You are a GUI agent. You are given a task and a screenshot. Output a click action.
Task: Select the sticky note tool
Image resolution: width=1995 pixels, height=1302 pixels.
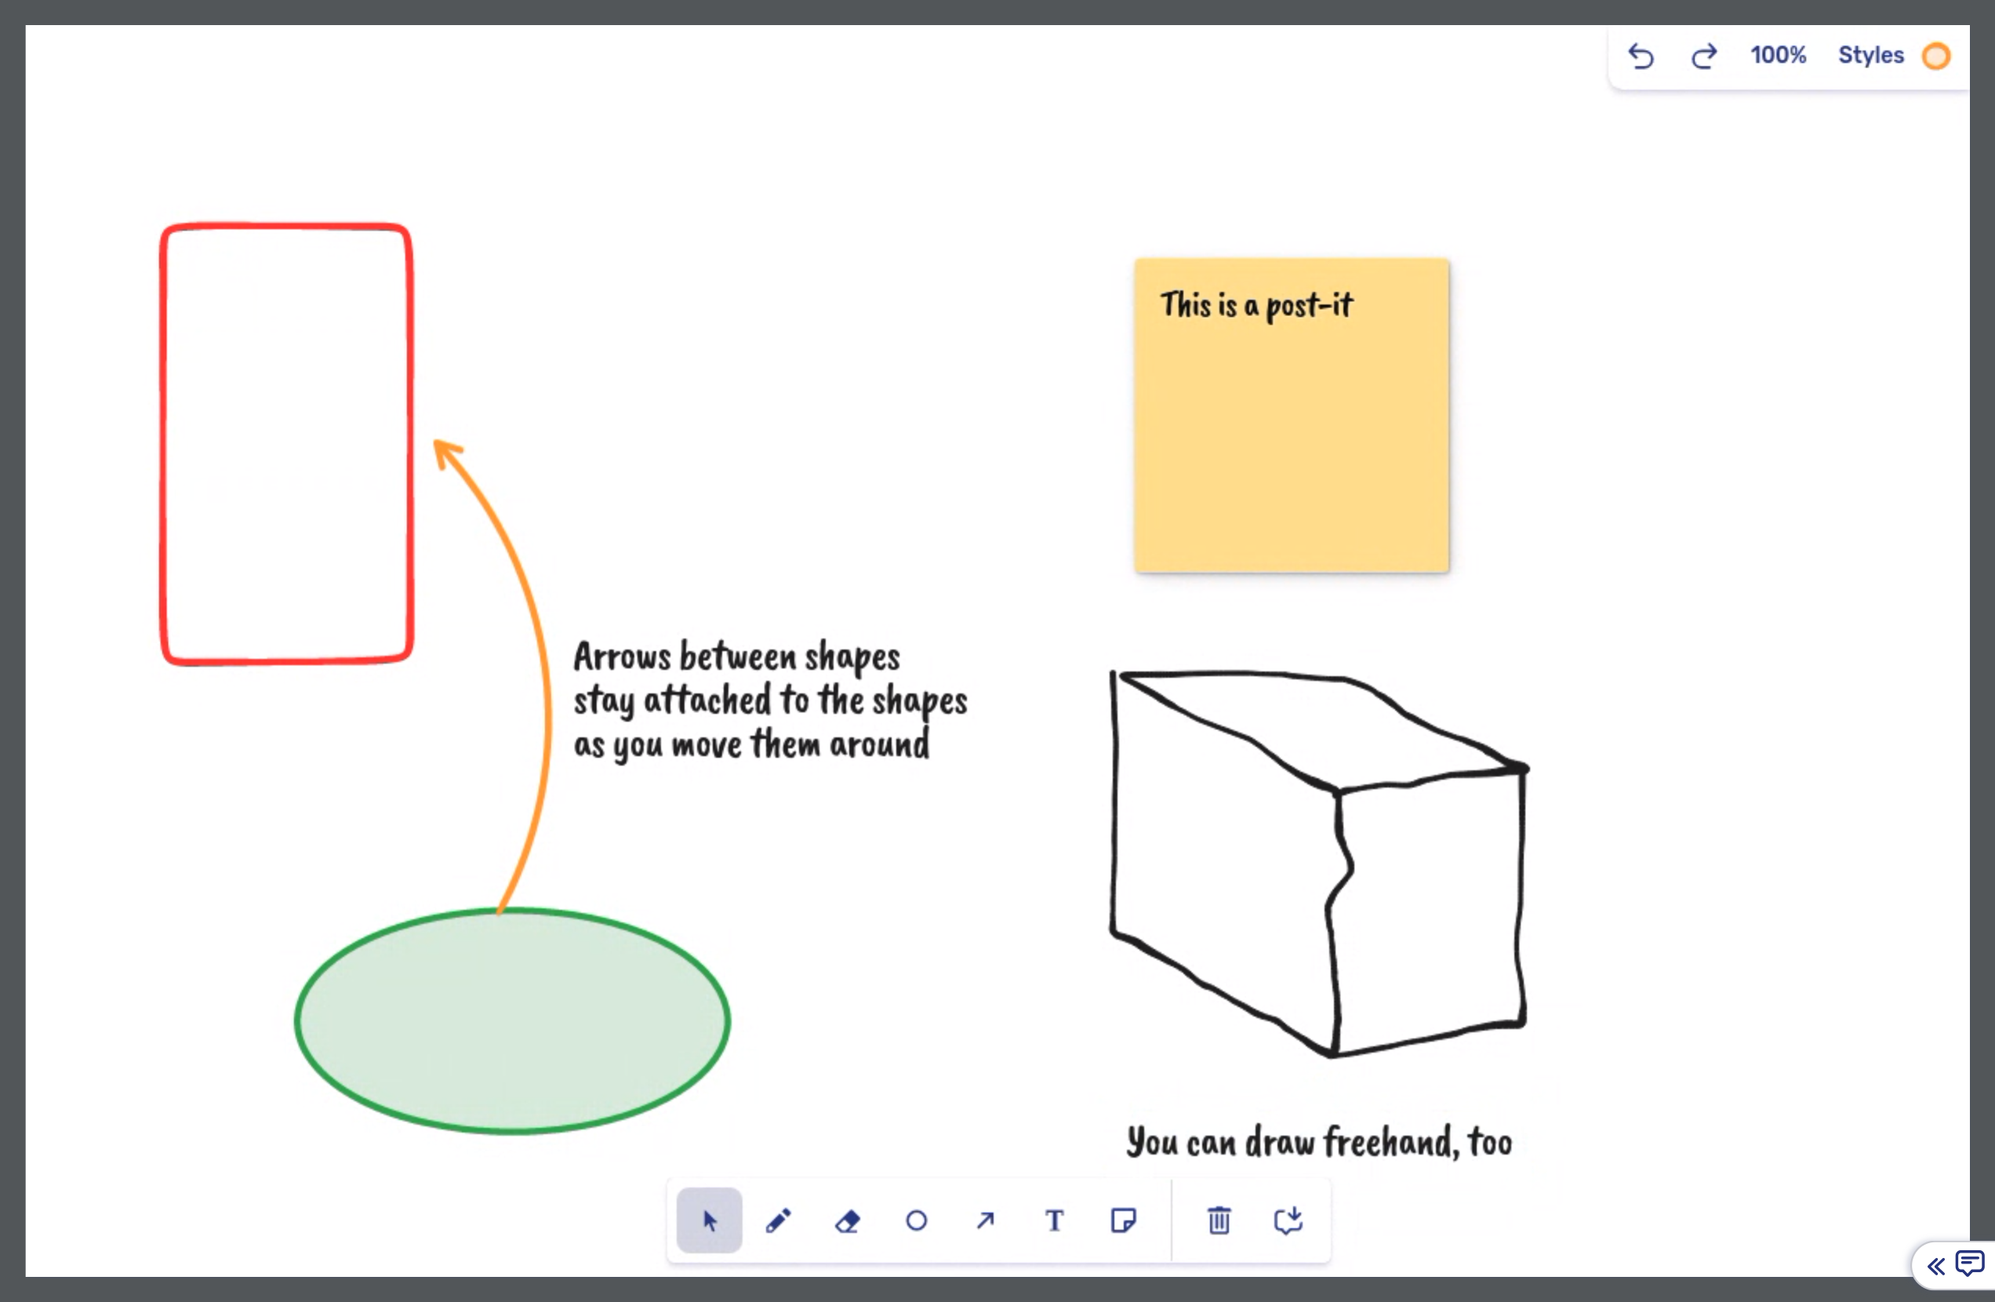[x=1123, y=1220]
